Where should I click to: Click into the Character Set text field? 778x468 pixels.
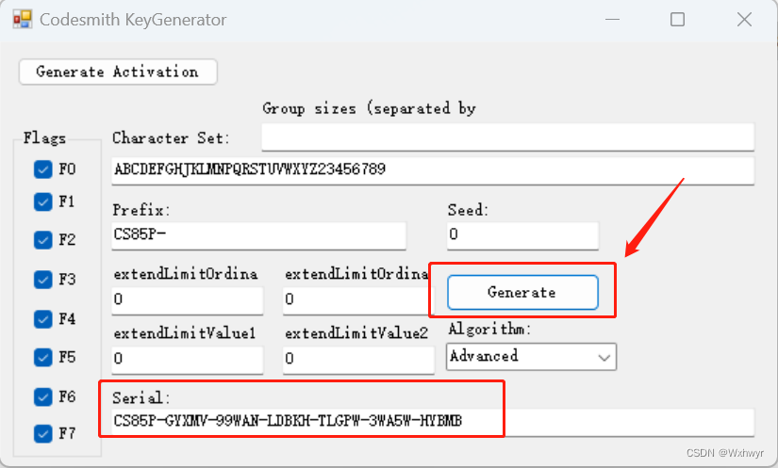pyautogui.click(x=433, y=170)
